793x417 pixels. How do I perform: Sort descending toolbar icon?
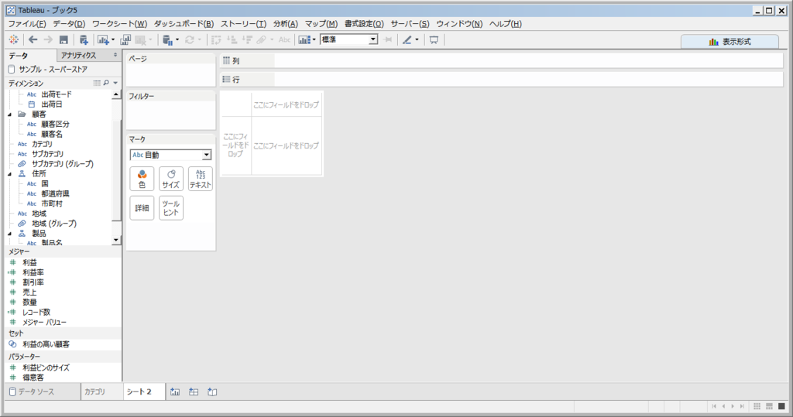(247, 39)
